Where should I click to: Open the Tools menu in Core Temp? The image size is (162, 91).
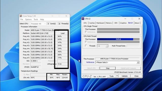(x=36, y=19)
